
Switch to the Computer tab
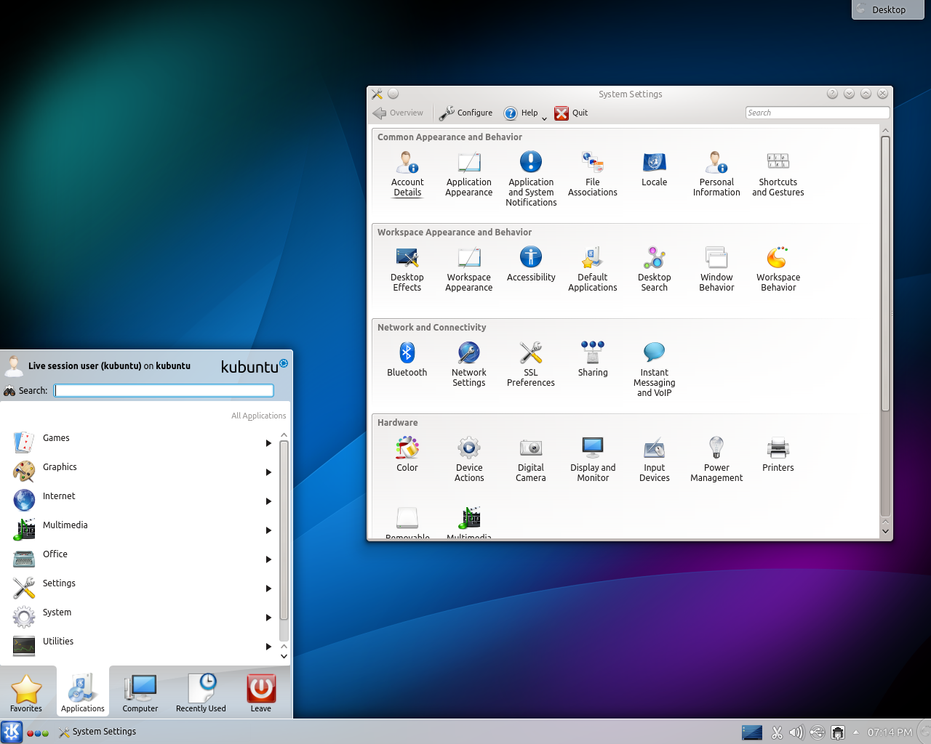pyautogui.click(x=140, y=692)
